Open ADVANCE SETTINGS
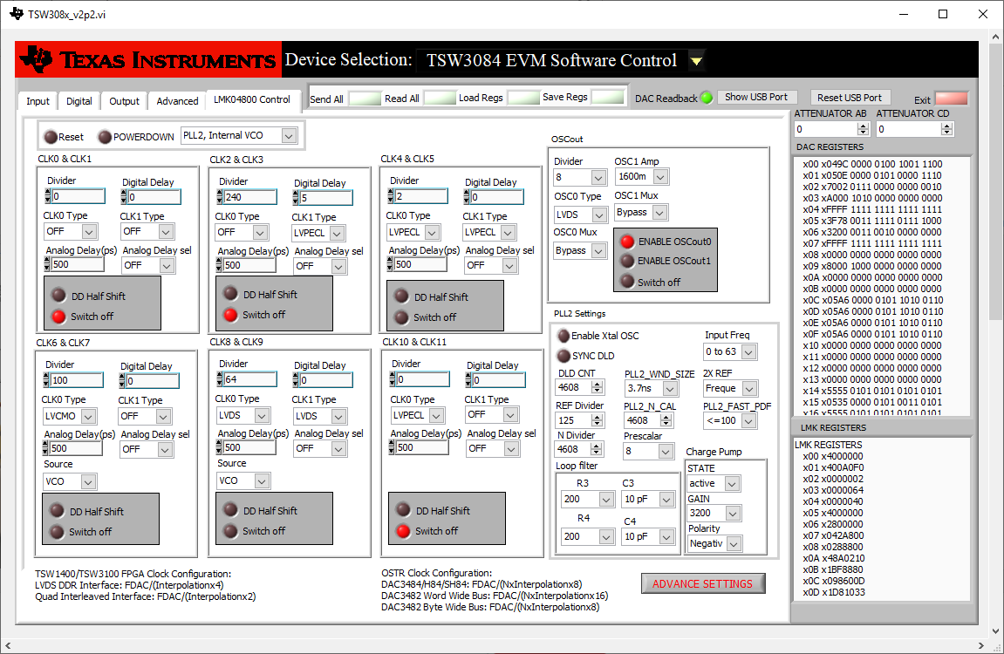The image size is (1004, 654). (x=702, y=583)
